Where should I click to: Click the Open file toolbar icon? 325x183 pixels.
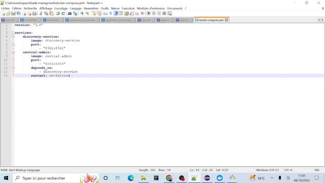click(8, 14)
